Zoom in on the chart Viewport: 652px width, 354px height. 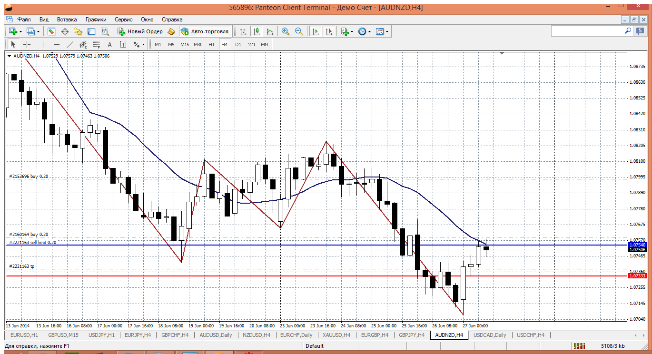(286, 31)
